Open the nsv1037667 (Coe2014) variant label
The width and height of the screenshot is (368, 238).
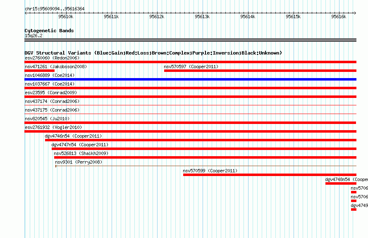50,84
